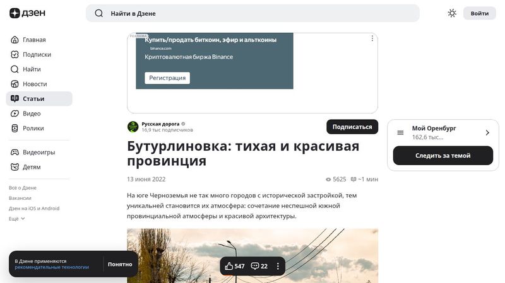505x283 pixels.
Task: Click the Русская дорога channel avatar
Action: click(133, 127)
